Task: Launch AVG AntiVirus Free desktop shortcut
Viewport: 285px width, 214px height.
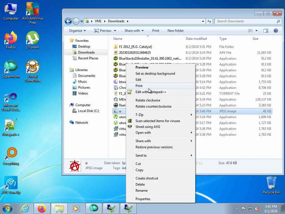Action: tap(33, 13)
